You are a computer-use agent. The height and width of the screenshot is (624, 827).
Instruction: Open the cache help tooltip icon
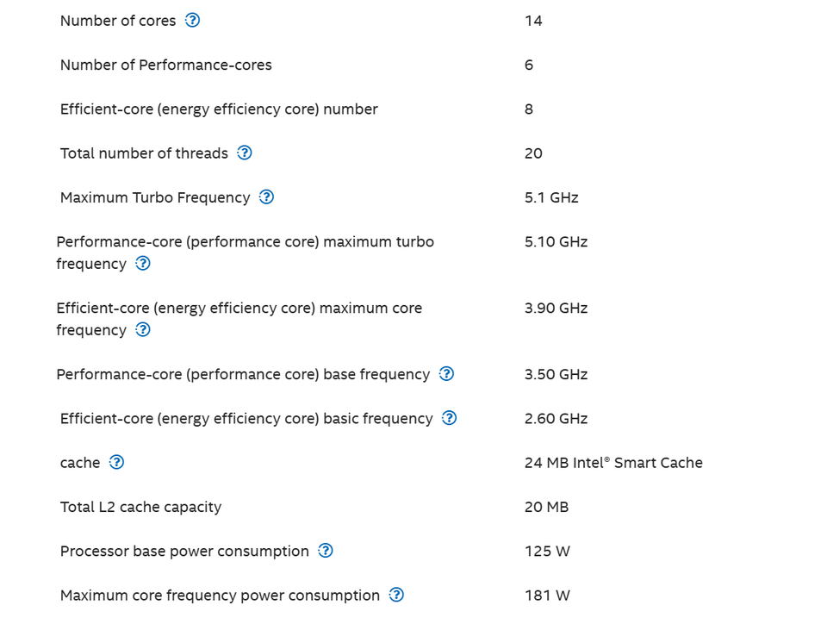click(116, 463)
